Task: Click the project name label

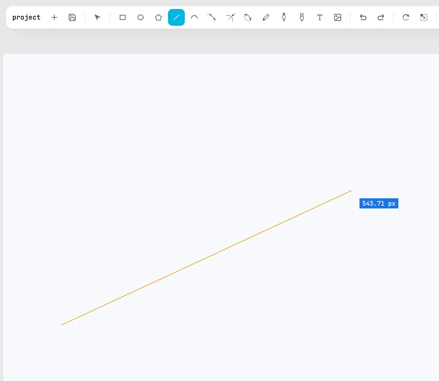Action: [26, 17]
